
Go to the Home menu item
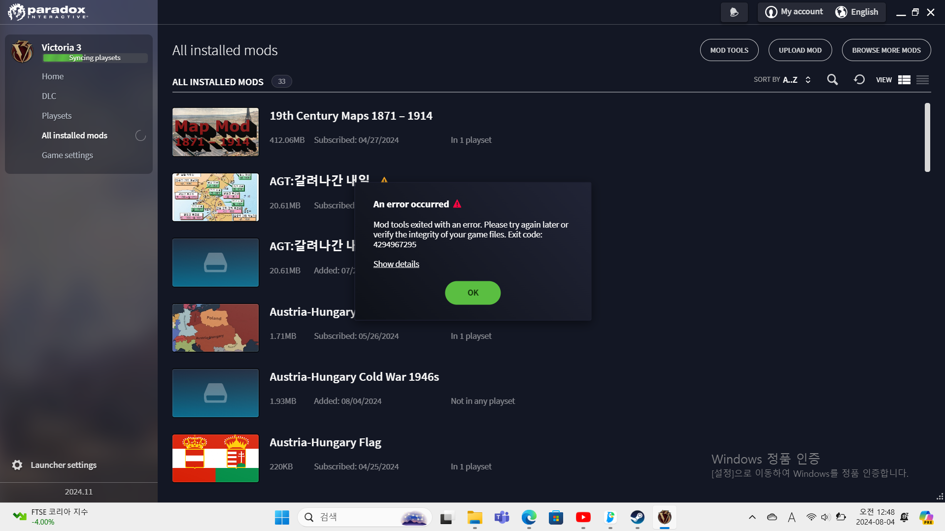53,76
